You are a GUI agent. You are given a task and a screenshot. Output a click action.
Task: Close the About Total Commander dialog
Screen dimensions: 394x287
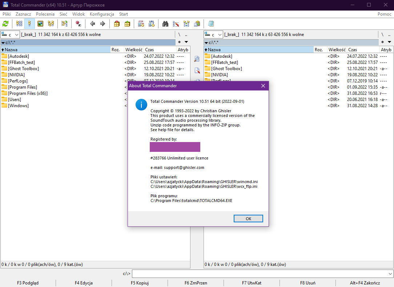pos(263,86)
